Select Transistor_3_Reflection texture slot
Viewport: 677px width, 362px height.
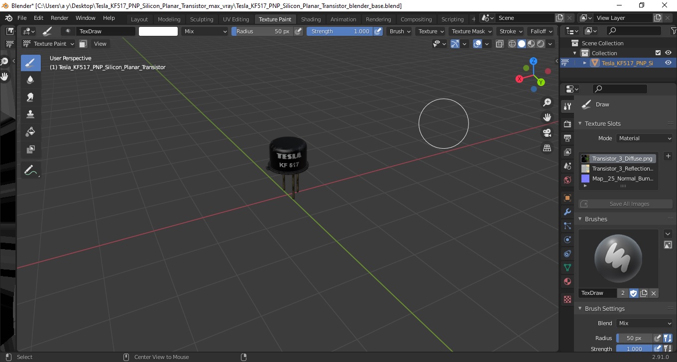pos(617,169)
